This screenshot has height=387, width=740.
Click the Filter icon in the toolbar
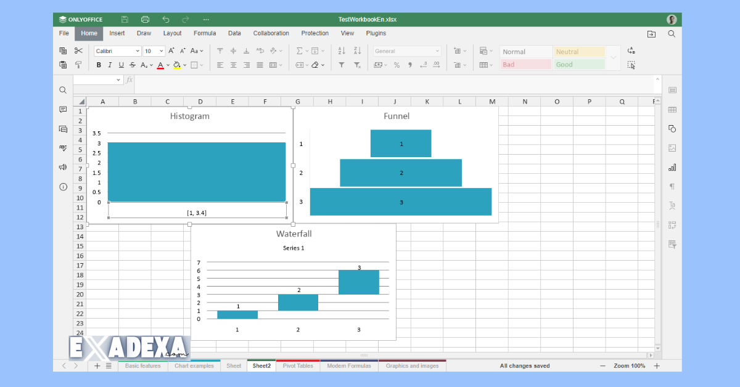(341, 65)
